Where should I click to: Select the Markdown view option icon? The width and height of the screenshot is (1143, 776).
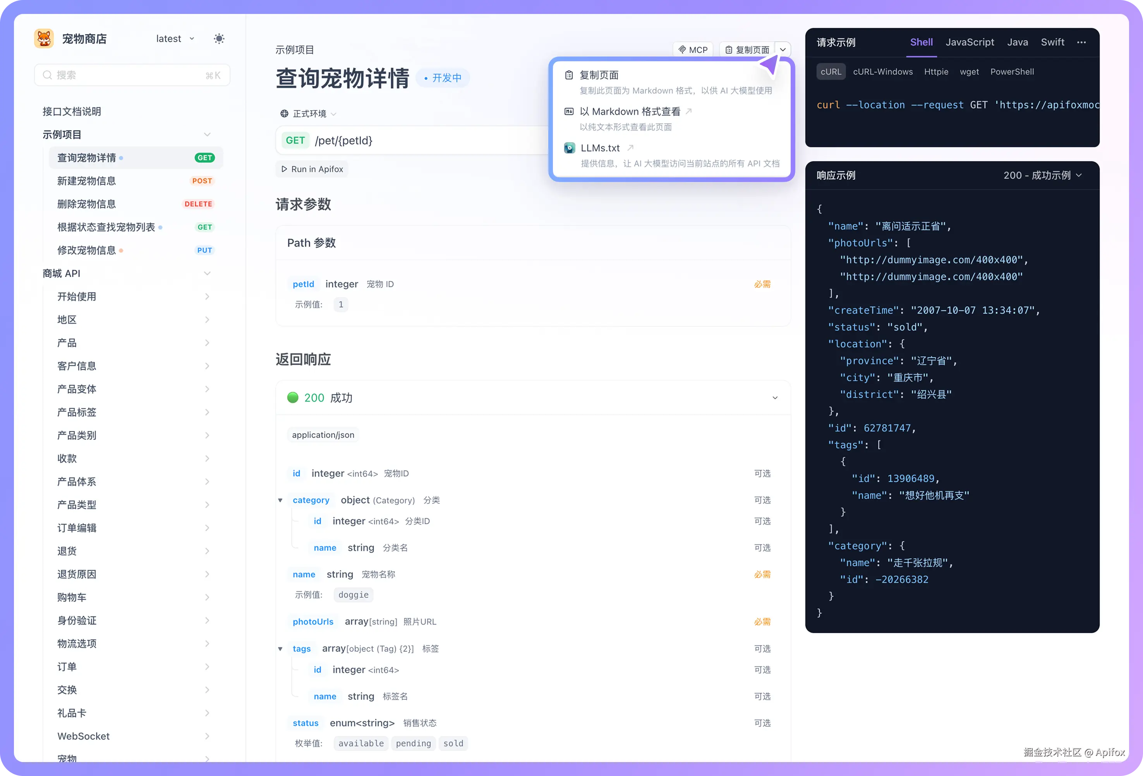568,112
